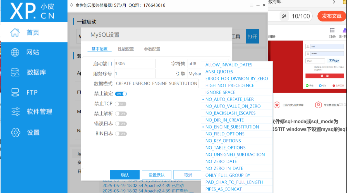The width and height of the screenshot is (347, 193).
Task: Select ERROR_FOR_DIVISION_BY_ZERO option
Action: [x=236, y=78]
